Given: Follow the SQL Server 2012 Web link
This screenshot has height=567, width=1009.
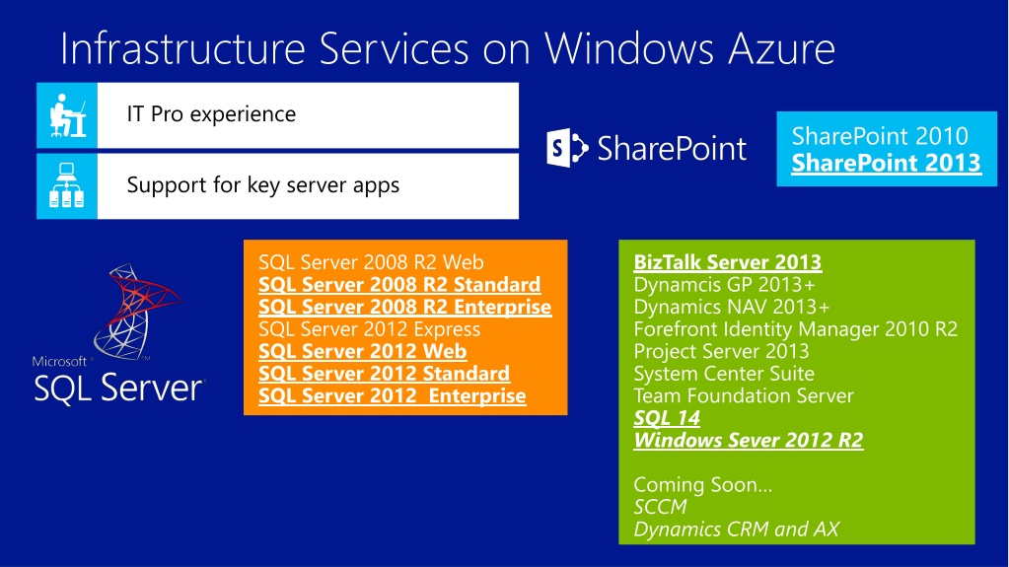Looking at the screenshot, I should (362, 351).
